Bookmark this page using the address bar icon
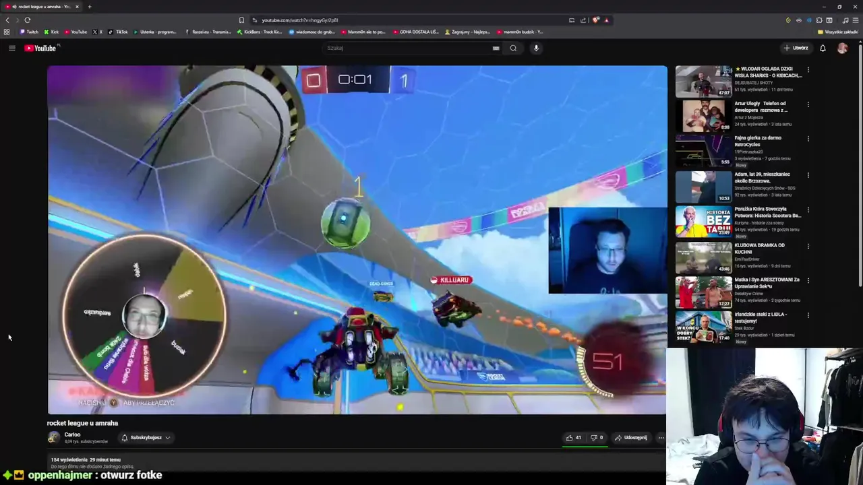Screen dimensions: 863x485 coord(241,20)
